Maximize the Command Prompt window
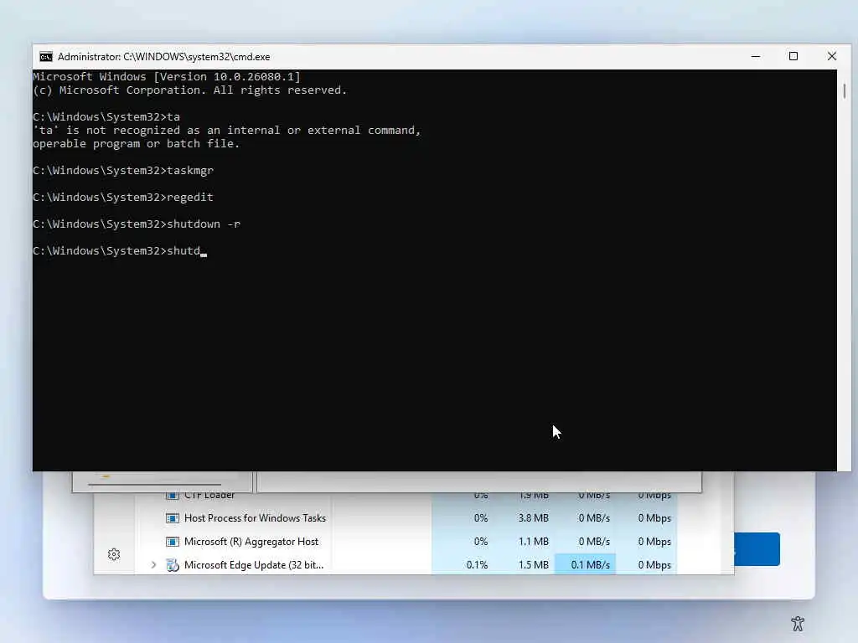The width and height of the screenshot is (858, 643). pyautogui.click(x=793, y=56)
